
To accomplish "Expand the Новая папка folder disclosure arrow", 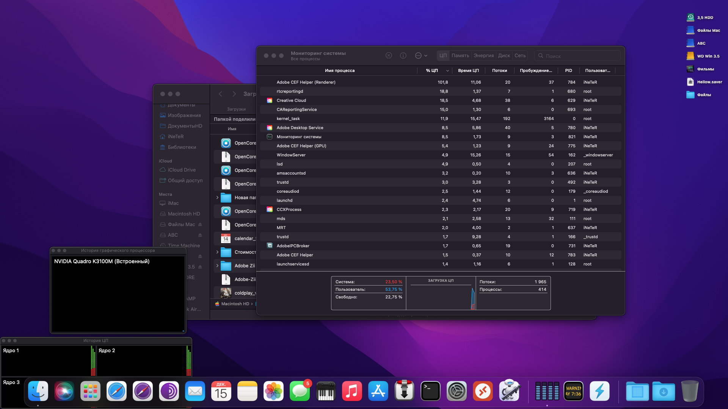I will point(217,197).
